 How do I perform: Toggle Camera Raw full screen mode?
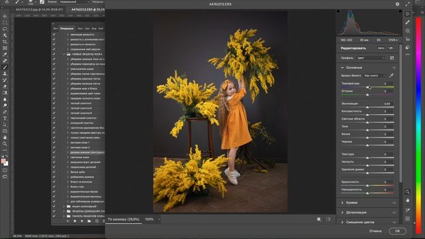pos(407,4)
